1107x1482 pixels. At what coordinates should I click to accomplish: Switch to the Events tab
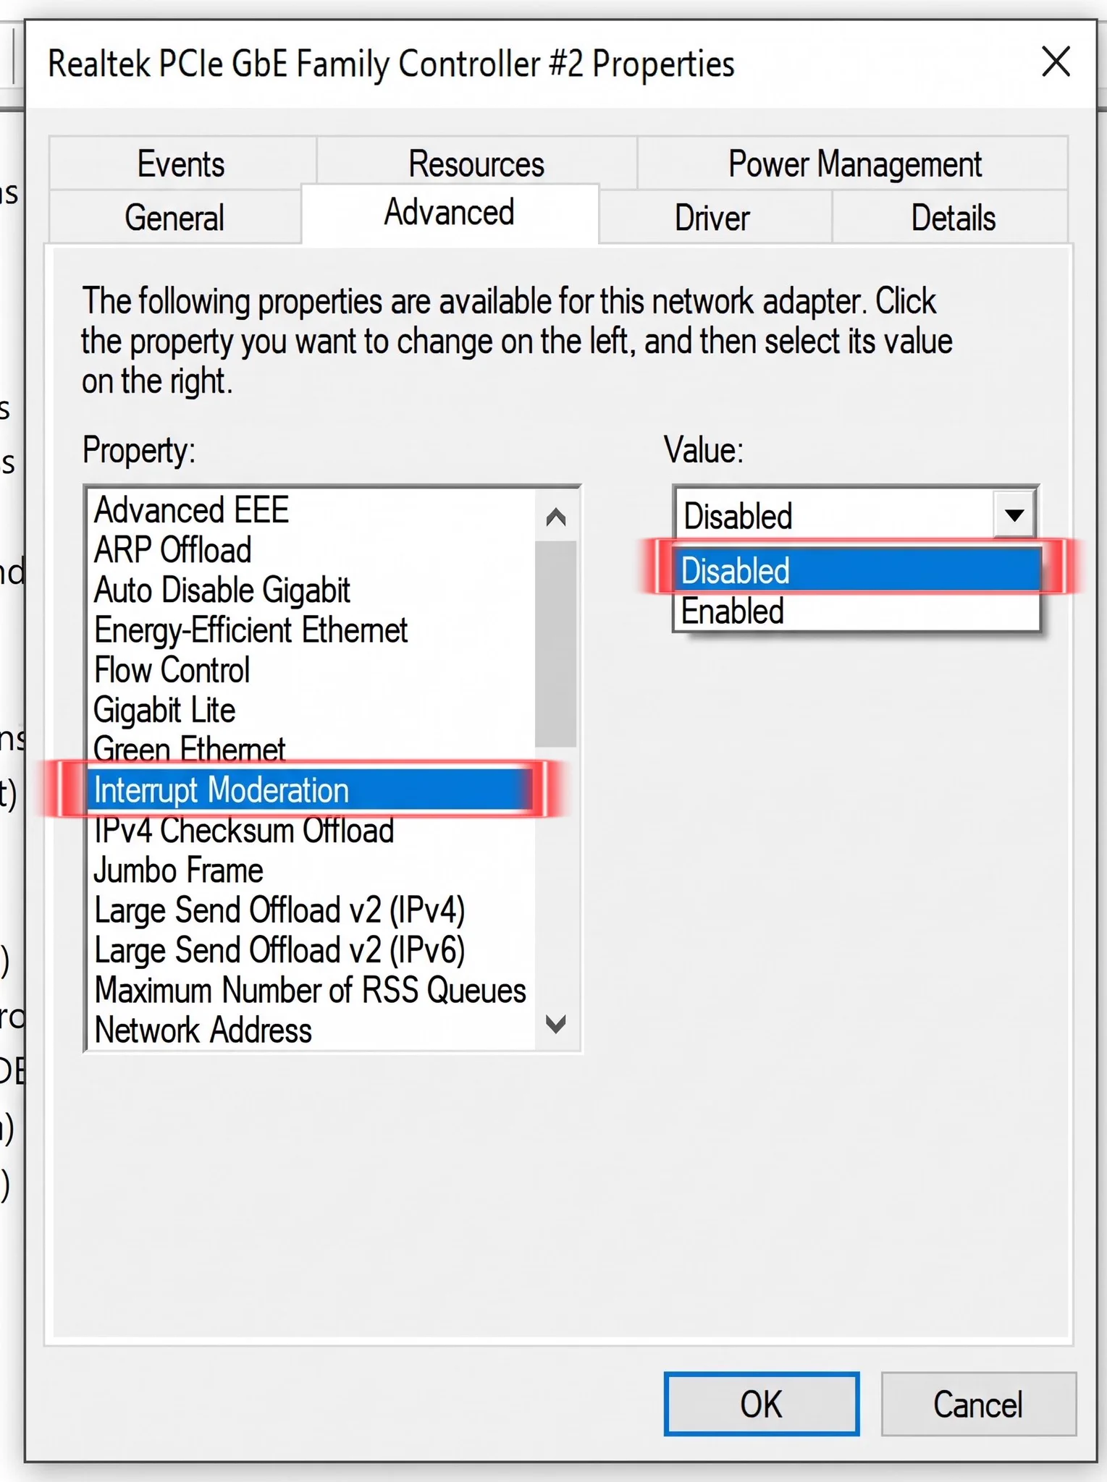click(x=182, y=164)
